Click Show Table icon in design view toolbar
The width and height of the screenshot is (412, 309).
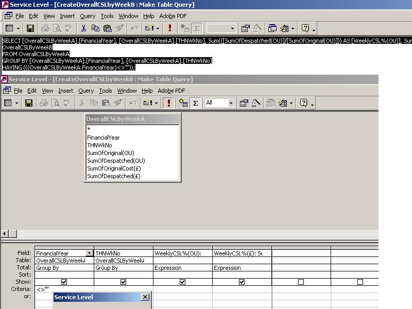click(183, 103)
